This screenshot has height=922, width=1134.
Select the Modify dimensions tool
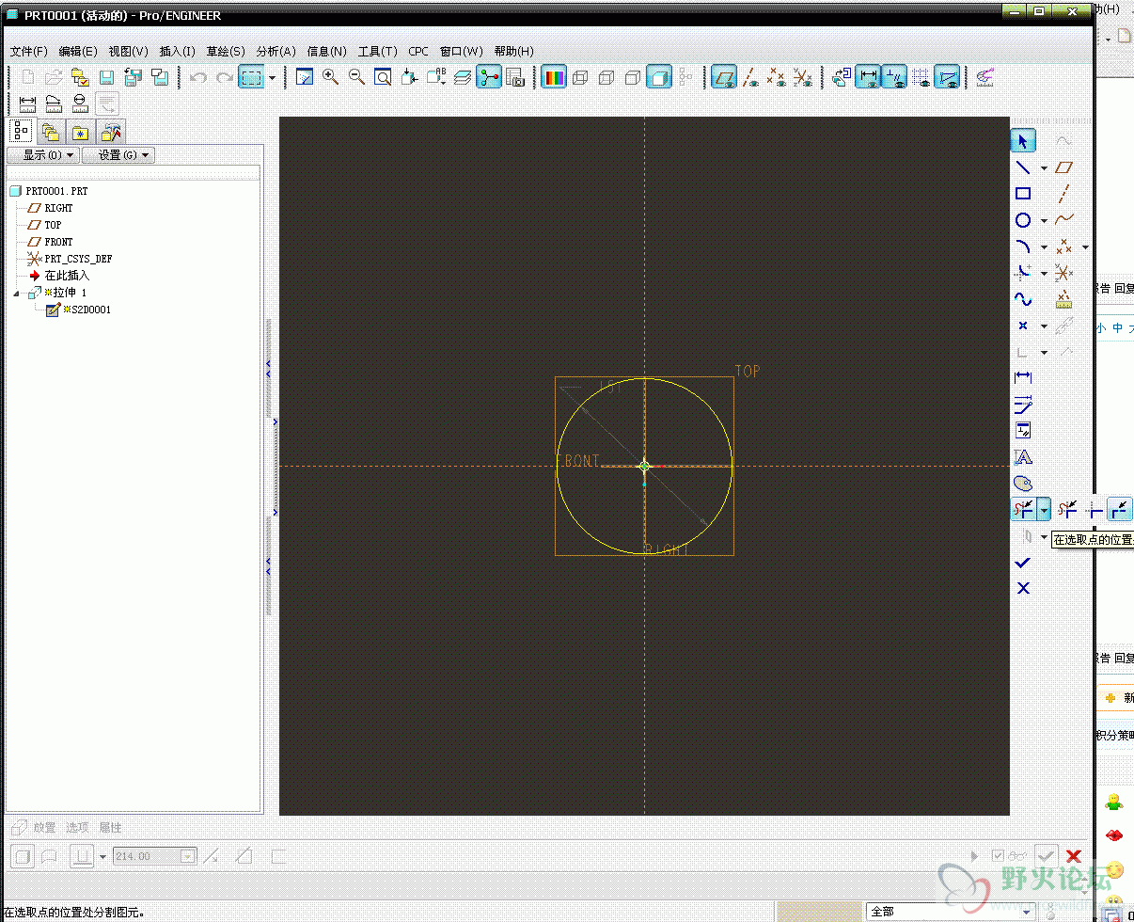(1023, 405)
